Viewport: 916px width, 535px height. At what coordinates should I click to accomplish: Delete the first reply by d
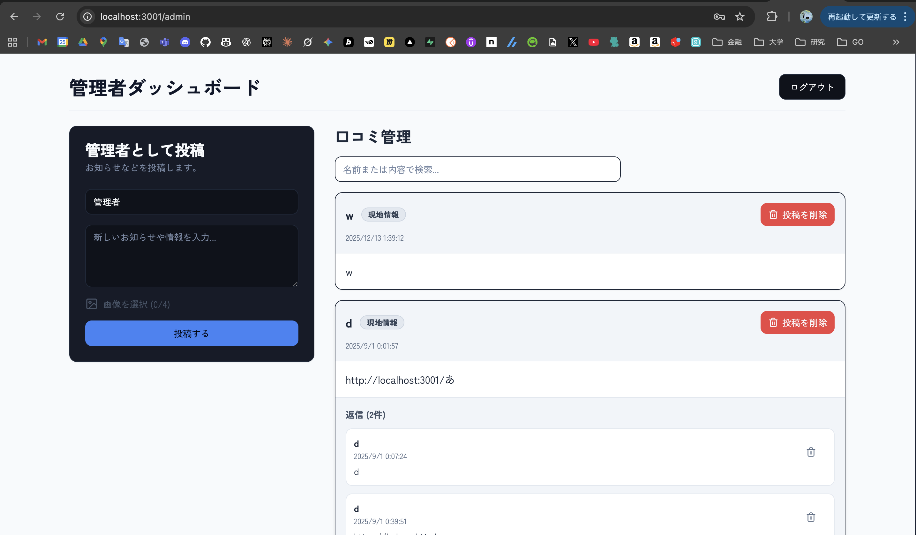point(811,452)
